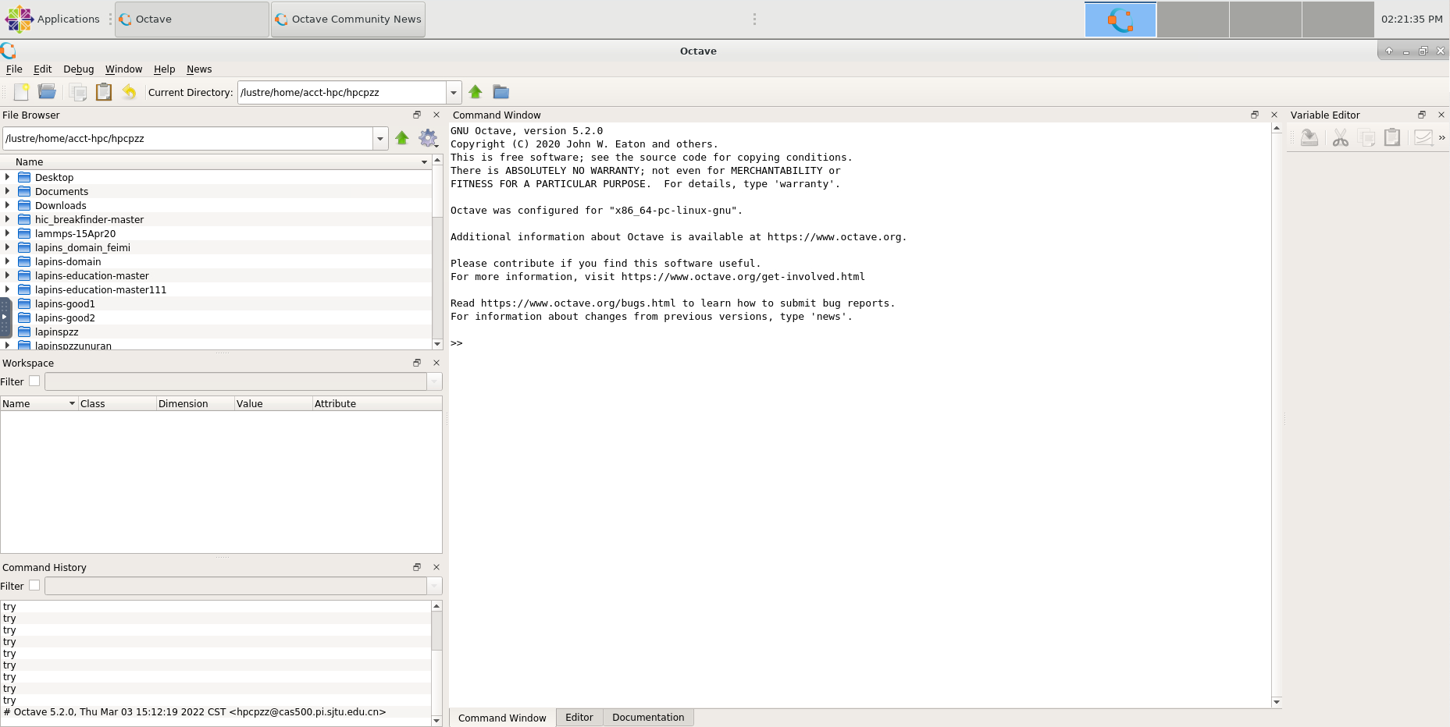
Task: Click the Command Window vertical scrollbar
Action: [1277, 415]
